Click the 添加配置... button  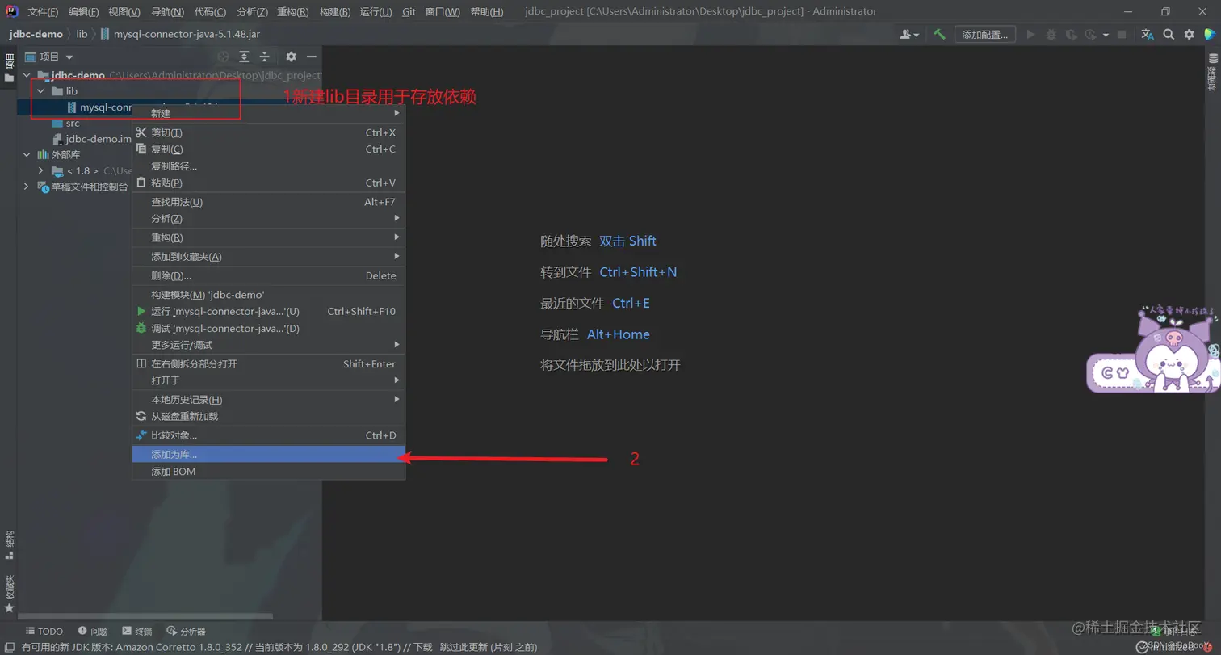click(x=985, y=35)
